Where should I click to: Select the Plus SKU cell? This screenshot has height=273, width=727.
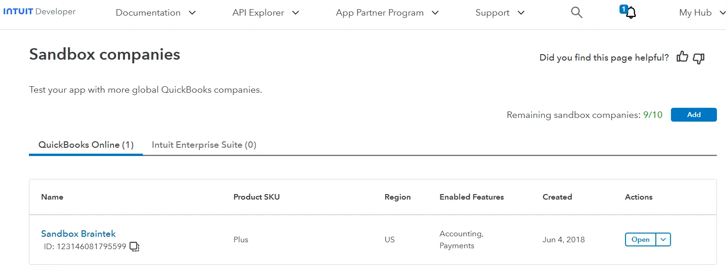[x=241, y=240]
